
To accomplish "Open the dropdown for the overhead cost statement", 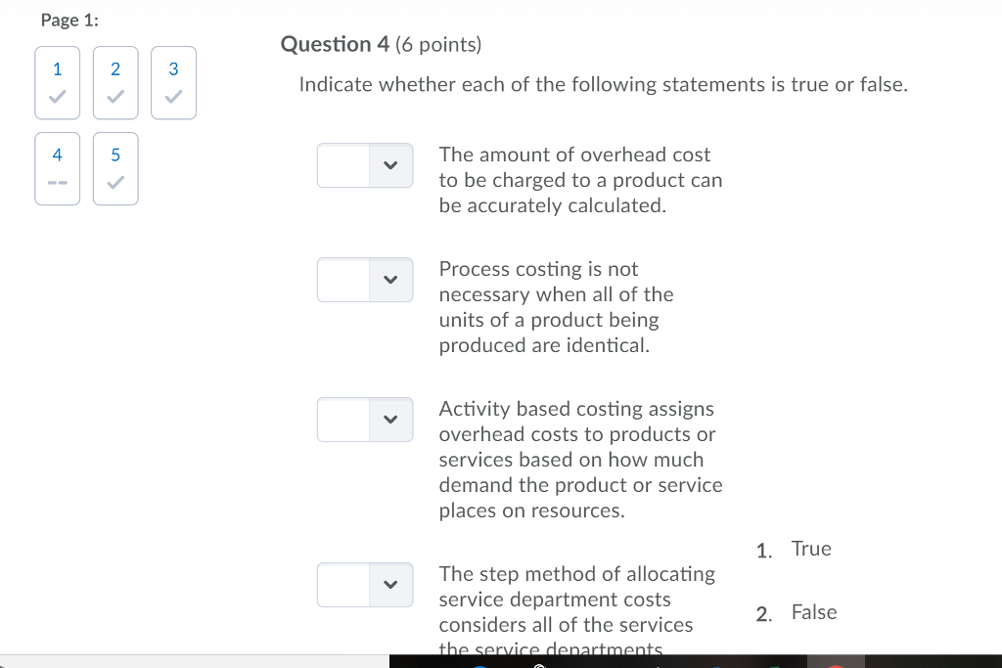I will tap(365, 165).
